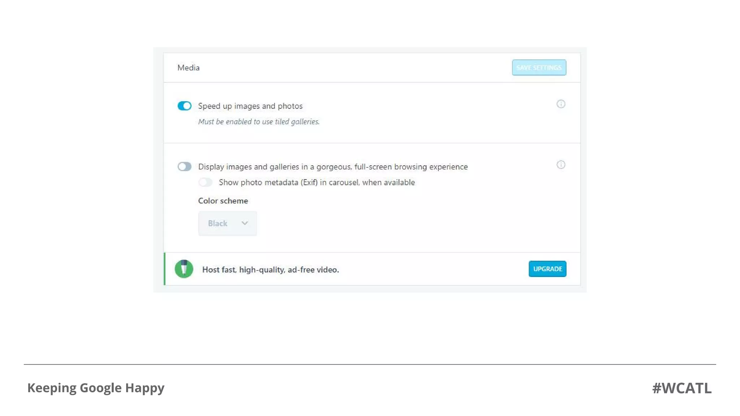Click 'Show photo metadata (Exif)' label text
The width and height of the screenshot is (740, 416).
pyautogui.click(x=317, y=182)
